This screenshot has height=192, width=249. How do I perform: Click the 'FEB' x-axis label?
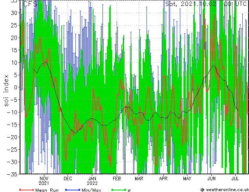[x=117, y=179]
